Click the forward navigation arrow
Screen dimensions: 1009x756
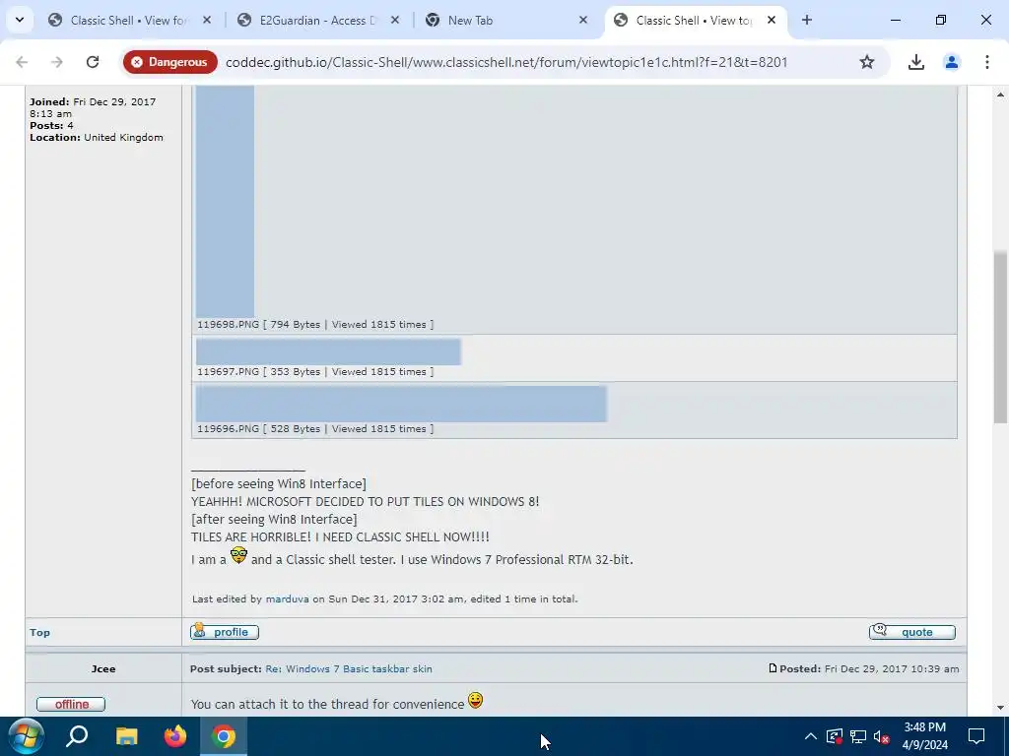click(57, 62)
